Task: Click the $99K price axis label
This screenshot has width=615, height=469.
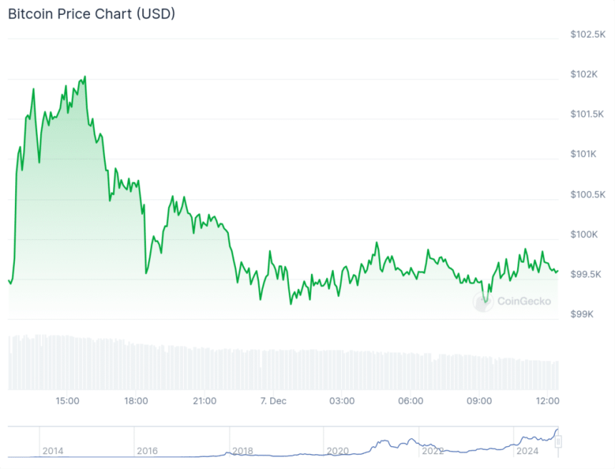Action: point(582,314)
